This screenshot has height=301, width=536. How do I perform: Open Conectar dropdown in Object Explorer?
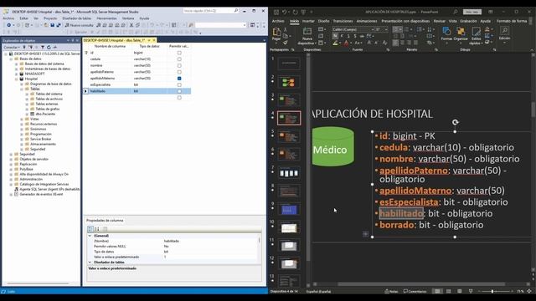point(12,47)
